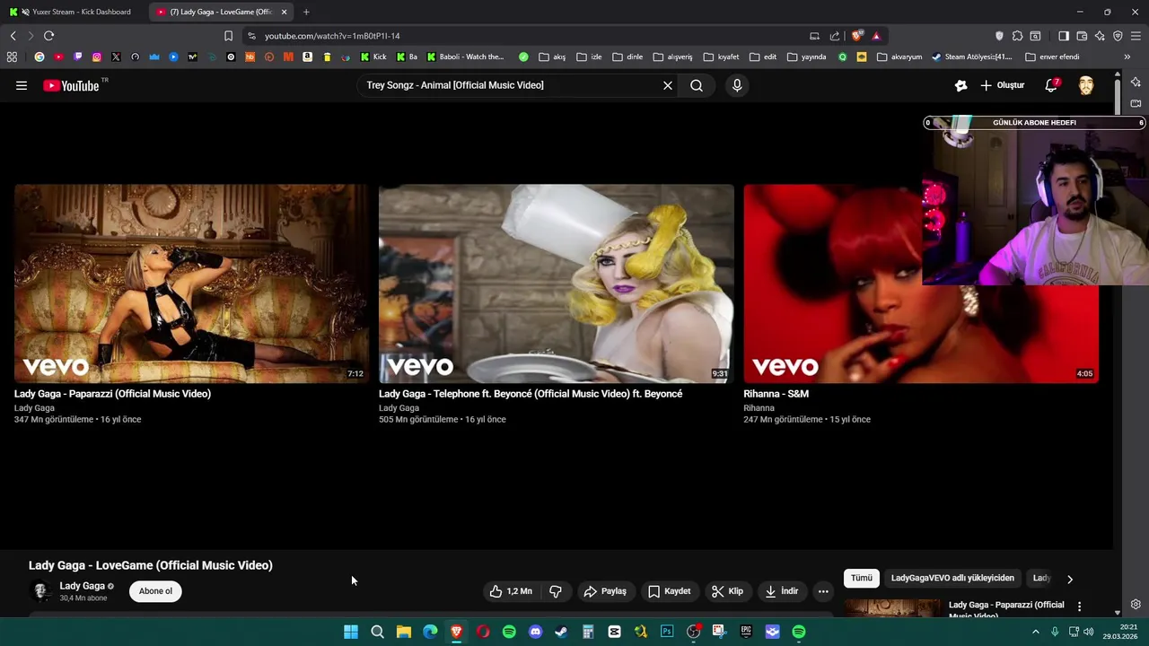The width and height of the screenshot is (1149, 646).
Task: Show hidden system tray icons
Action: 1035,632
